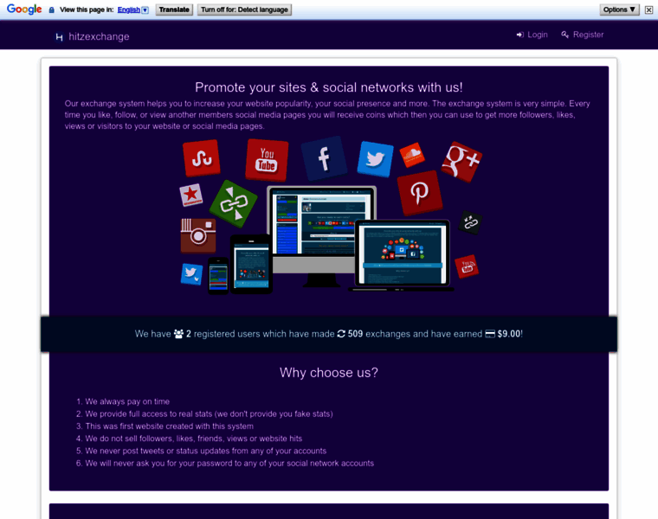This screenshot has height=519, width=658.
Task: Click the StumbleUpon icon in the promo image
Action: [201, 158]
